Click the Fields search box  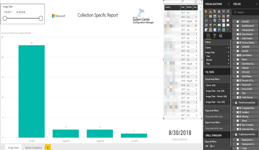coord(245,12)
